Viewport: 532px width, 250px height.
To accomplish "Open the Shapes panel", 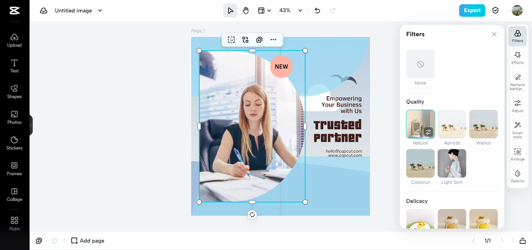I will 15,92.
